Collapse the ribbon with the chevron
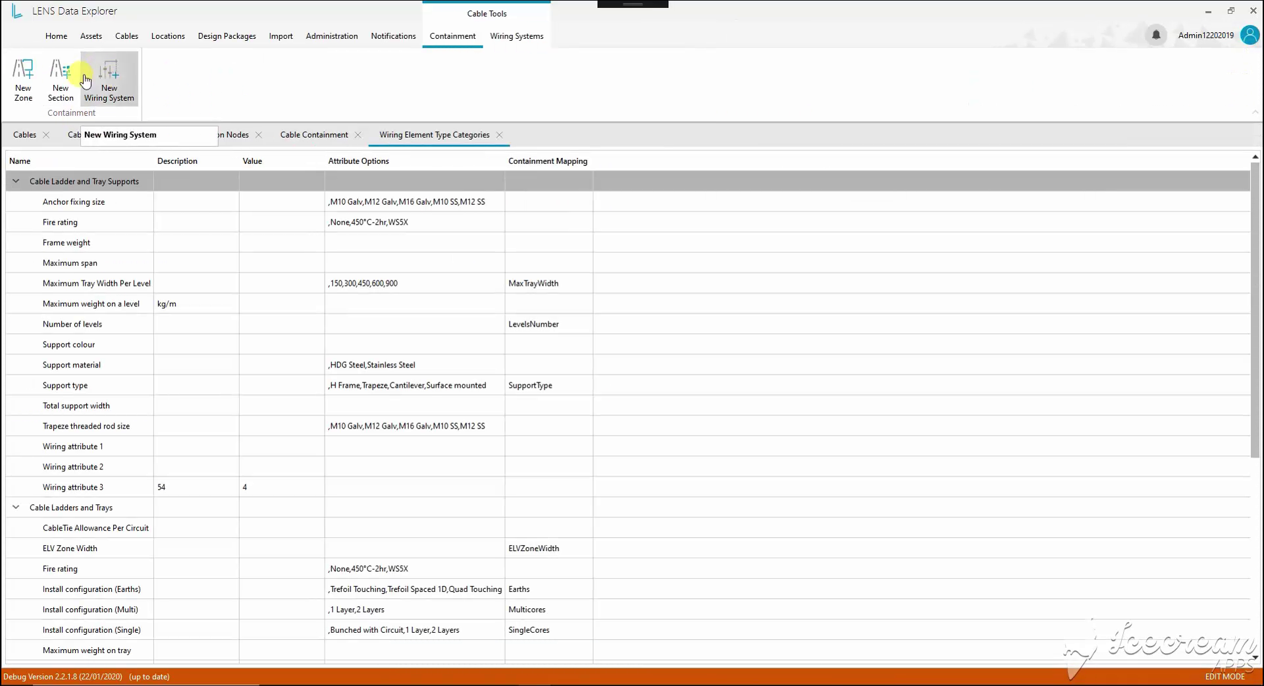This screenshot has width=1264, height=686. pos(1255,113)
